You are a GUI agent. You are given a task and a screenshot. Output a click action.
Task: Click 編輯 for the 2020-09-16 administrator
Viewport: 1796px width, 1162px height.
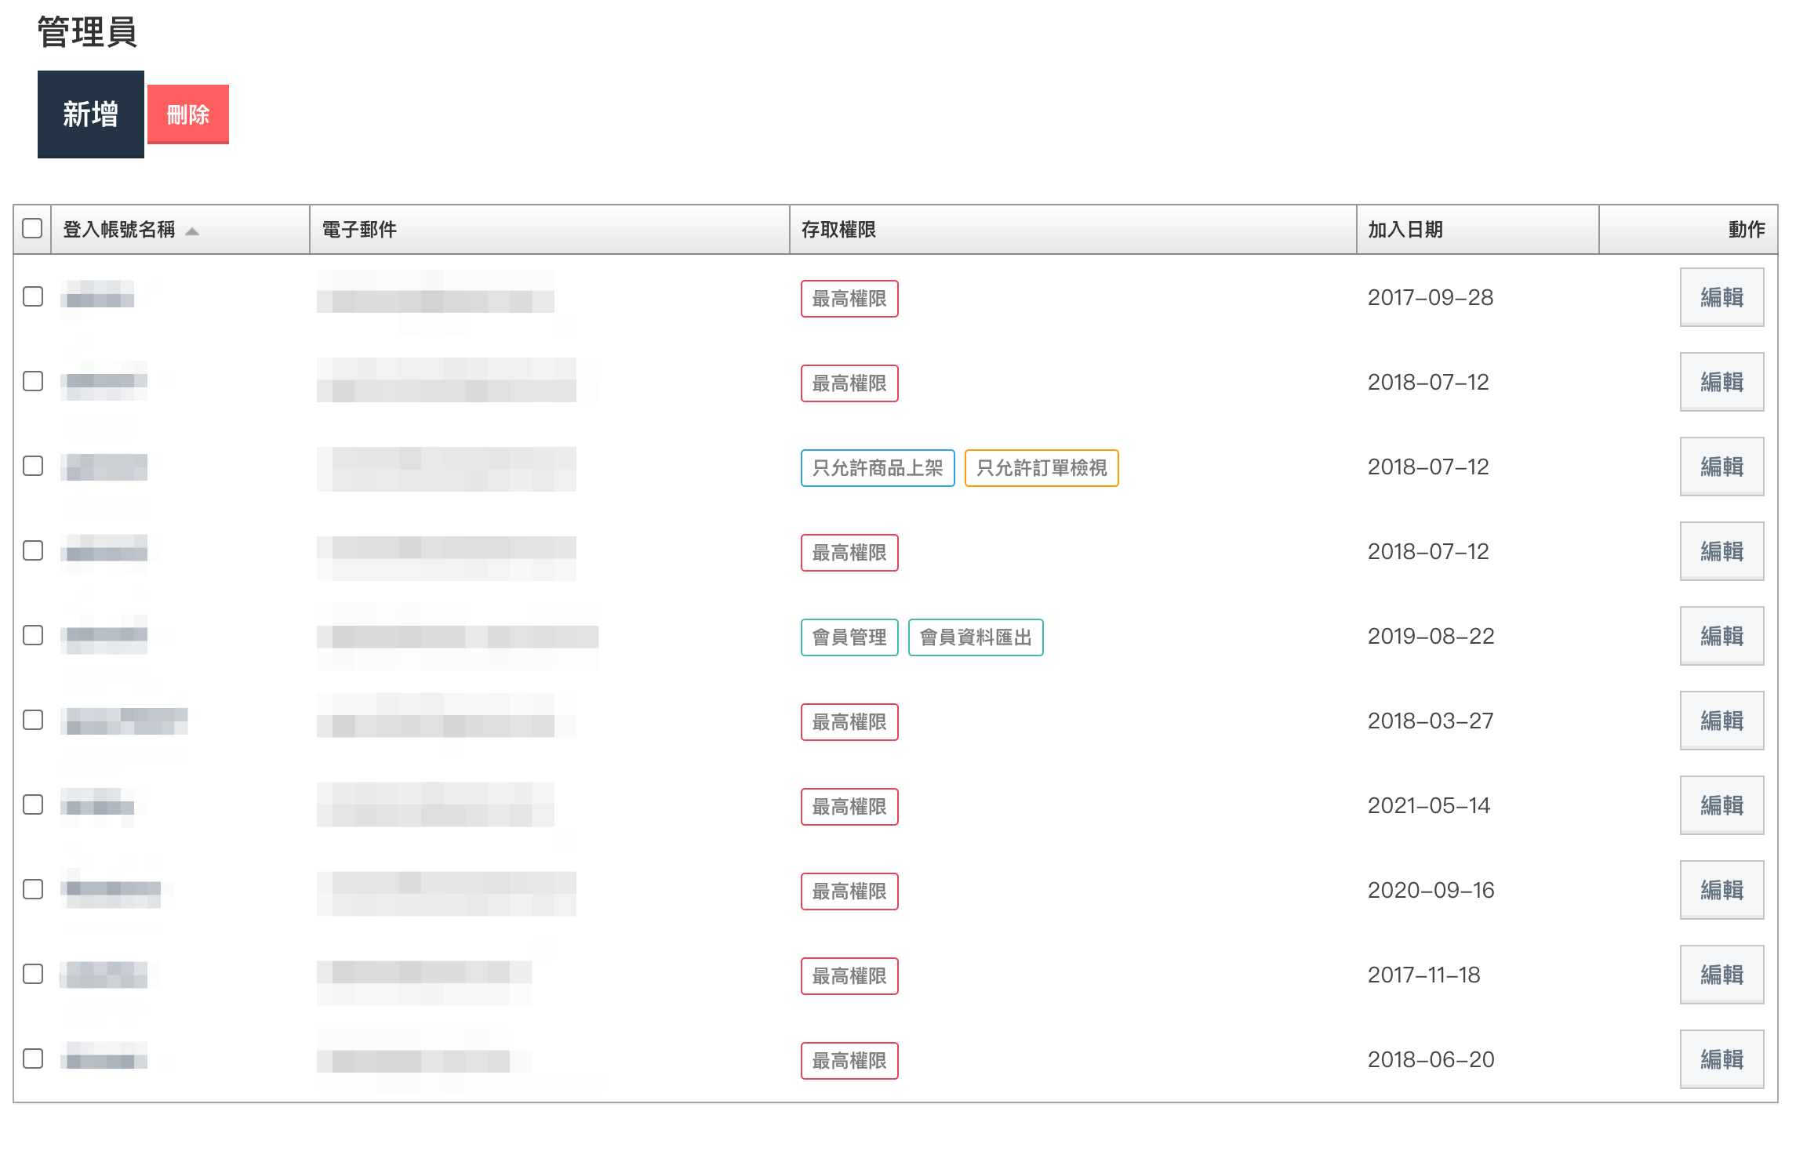[1721, 890]
